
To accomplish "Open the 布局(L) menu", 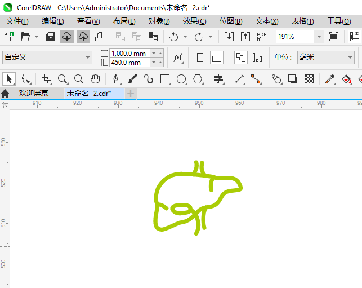I will [x=124, y=21].
